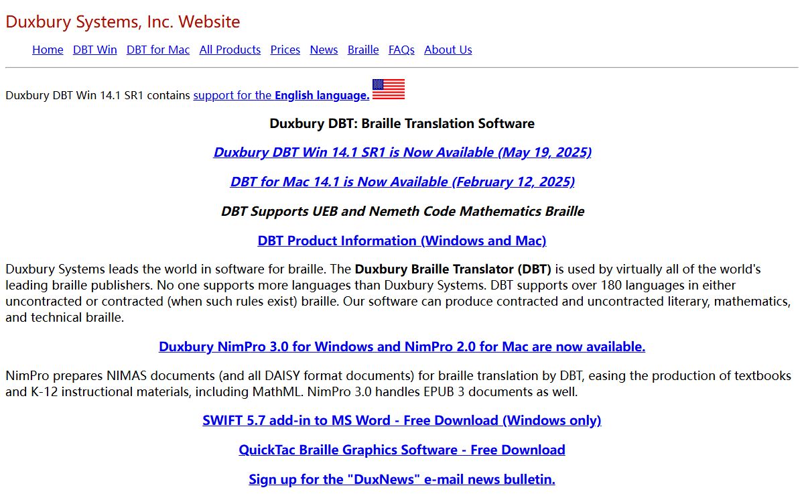This screenshot has width=804, height=496.
Task: Open DBT for Mac menu link
Action: [158, 50]
